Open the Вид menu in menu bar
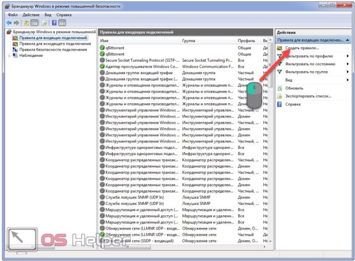The height and width of the screenshot is (261, 355). [x=48, y=15]
